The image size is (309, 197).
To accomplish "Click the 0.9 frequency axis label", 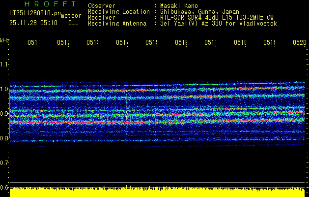I will pyautogui.click(x=4, y=113).
